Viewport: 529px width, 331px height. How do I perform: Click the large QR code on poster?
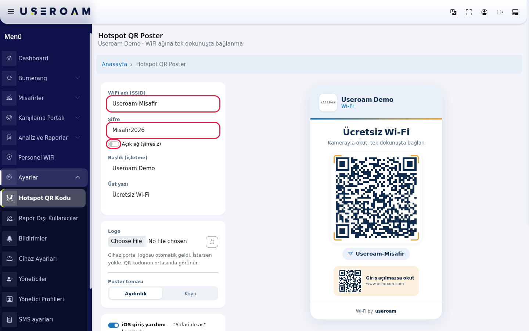pyautogui.click(x=376, y=198)
